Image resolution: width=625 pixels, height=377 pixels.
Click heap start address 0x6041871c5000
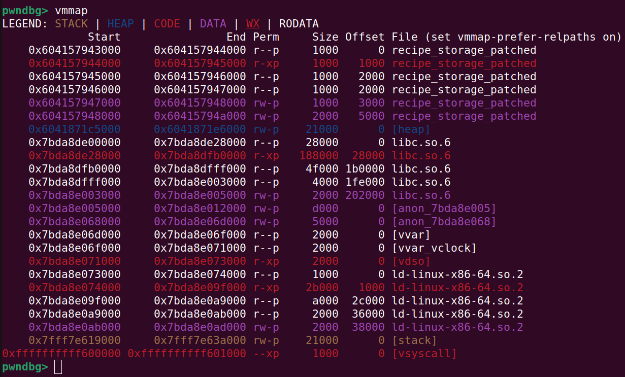[75, 129]
